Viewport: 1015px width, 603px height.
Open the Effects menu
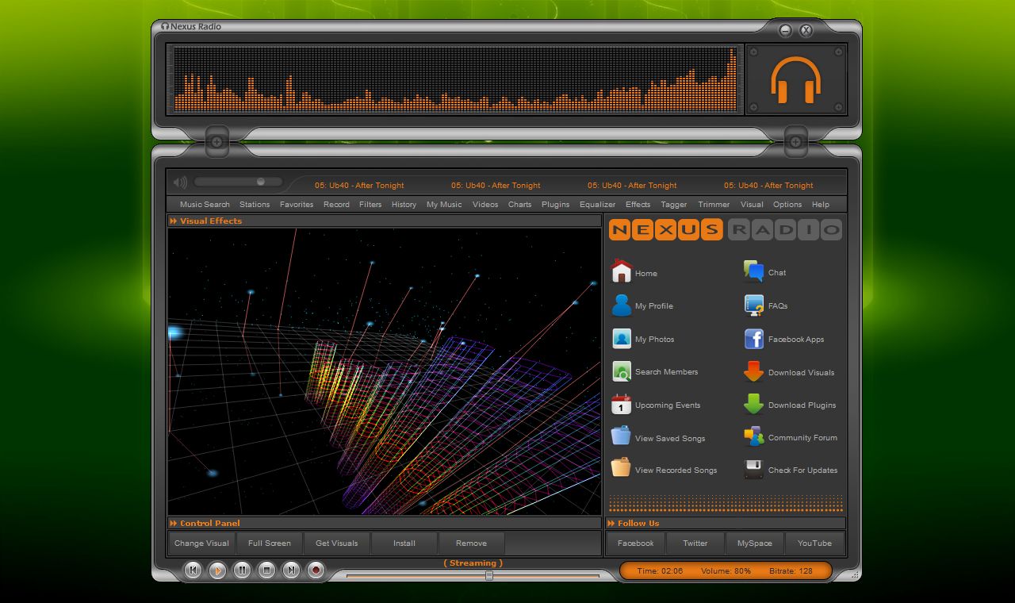[x=638, y=205]
